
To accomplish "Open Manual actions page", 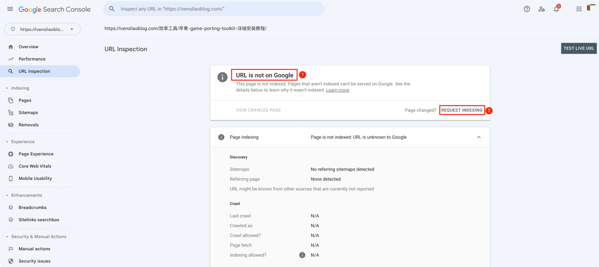I will (34, 249).
